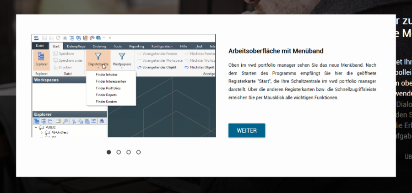Expand the AS-UnitTest tree node

click(42, 132)
